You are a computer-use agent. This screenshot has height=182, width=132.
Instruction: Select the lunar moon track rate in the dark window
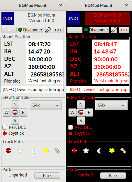click(x=99, y=151)
